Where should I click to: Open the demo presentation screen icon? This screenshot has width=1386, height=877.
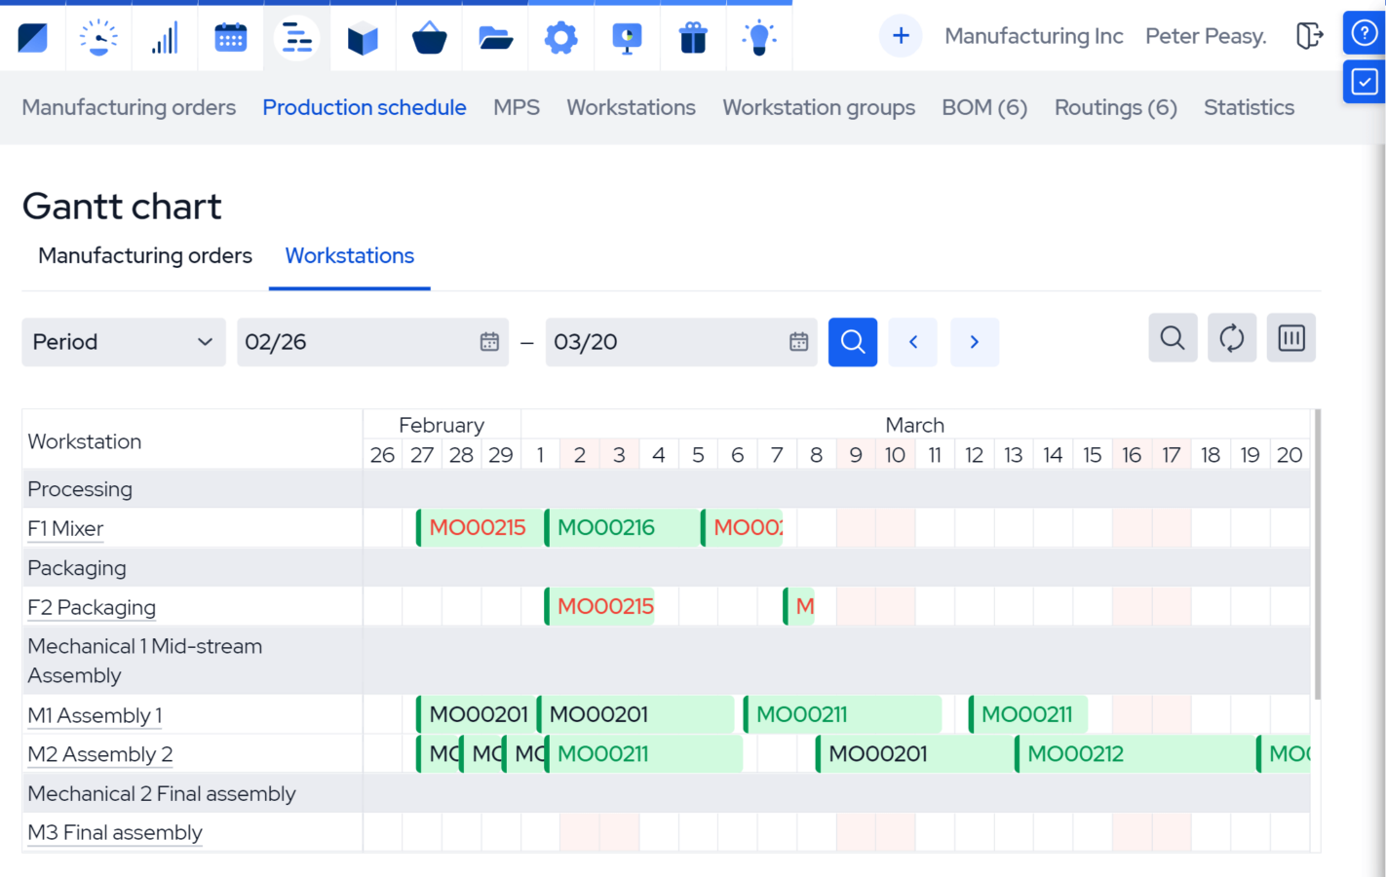627,37
